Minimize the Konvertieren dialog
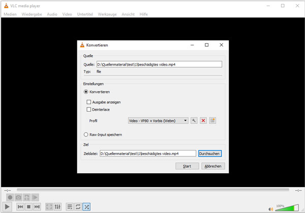Screen dimensions: 305x213 192,45
